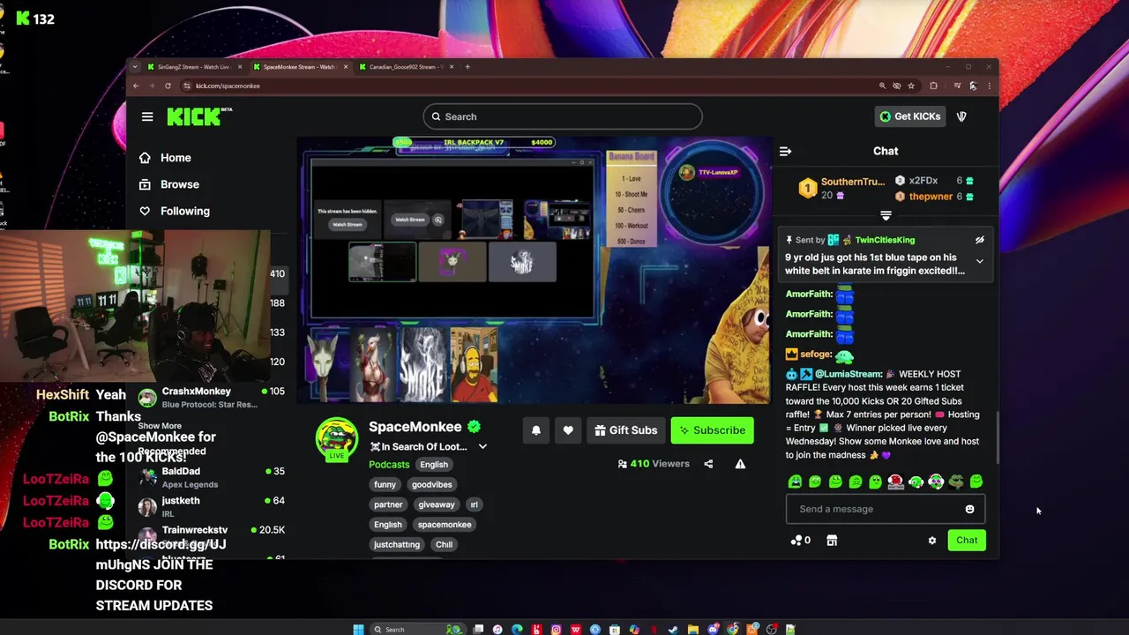Click the shield icon beside Get KICKs

(x=961, y=116)
